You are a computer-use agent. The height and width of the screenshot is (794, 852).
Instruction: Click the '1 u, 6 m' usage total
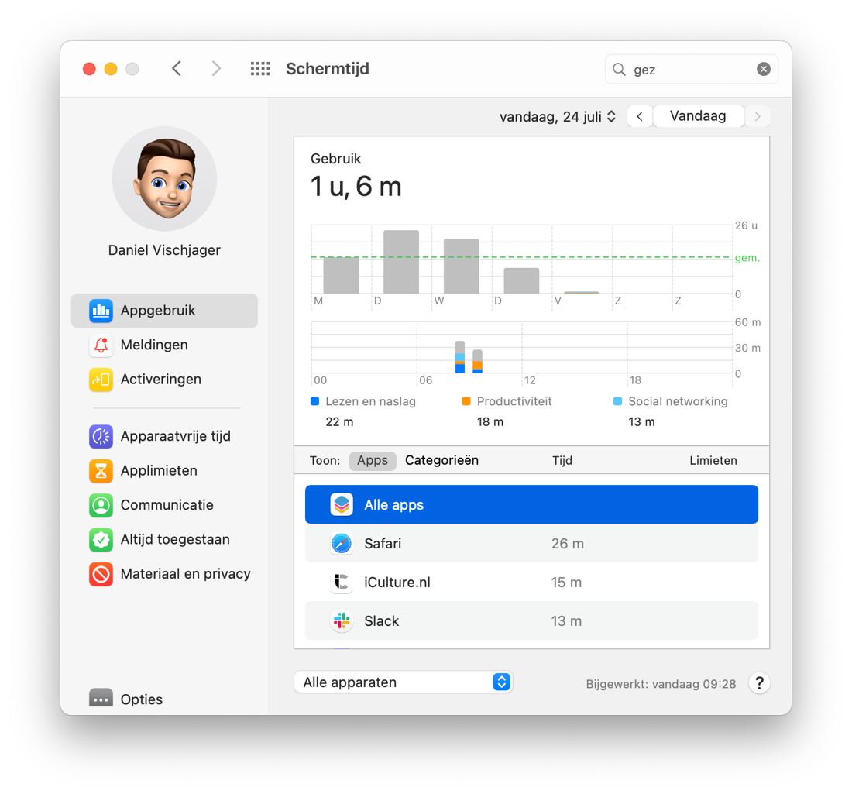pos(356,187)
